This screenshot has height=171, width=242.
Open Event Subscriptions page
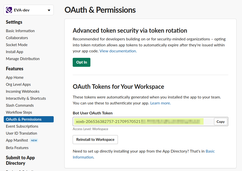tap(22, 126)
